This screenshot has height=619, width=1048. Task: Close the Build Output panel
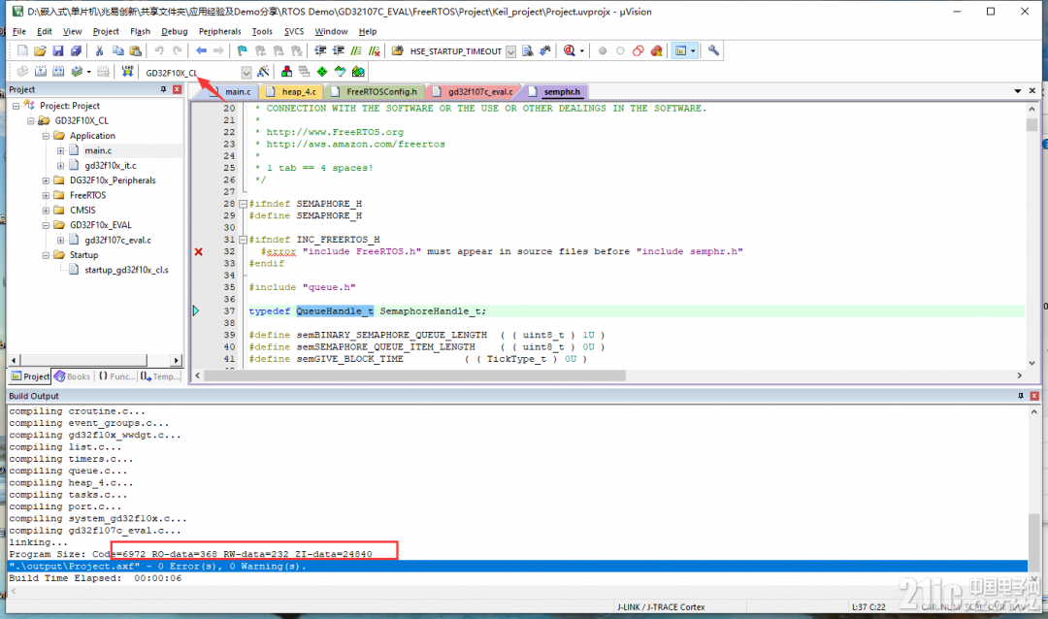point(1034,396)
